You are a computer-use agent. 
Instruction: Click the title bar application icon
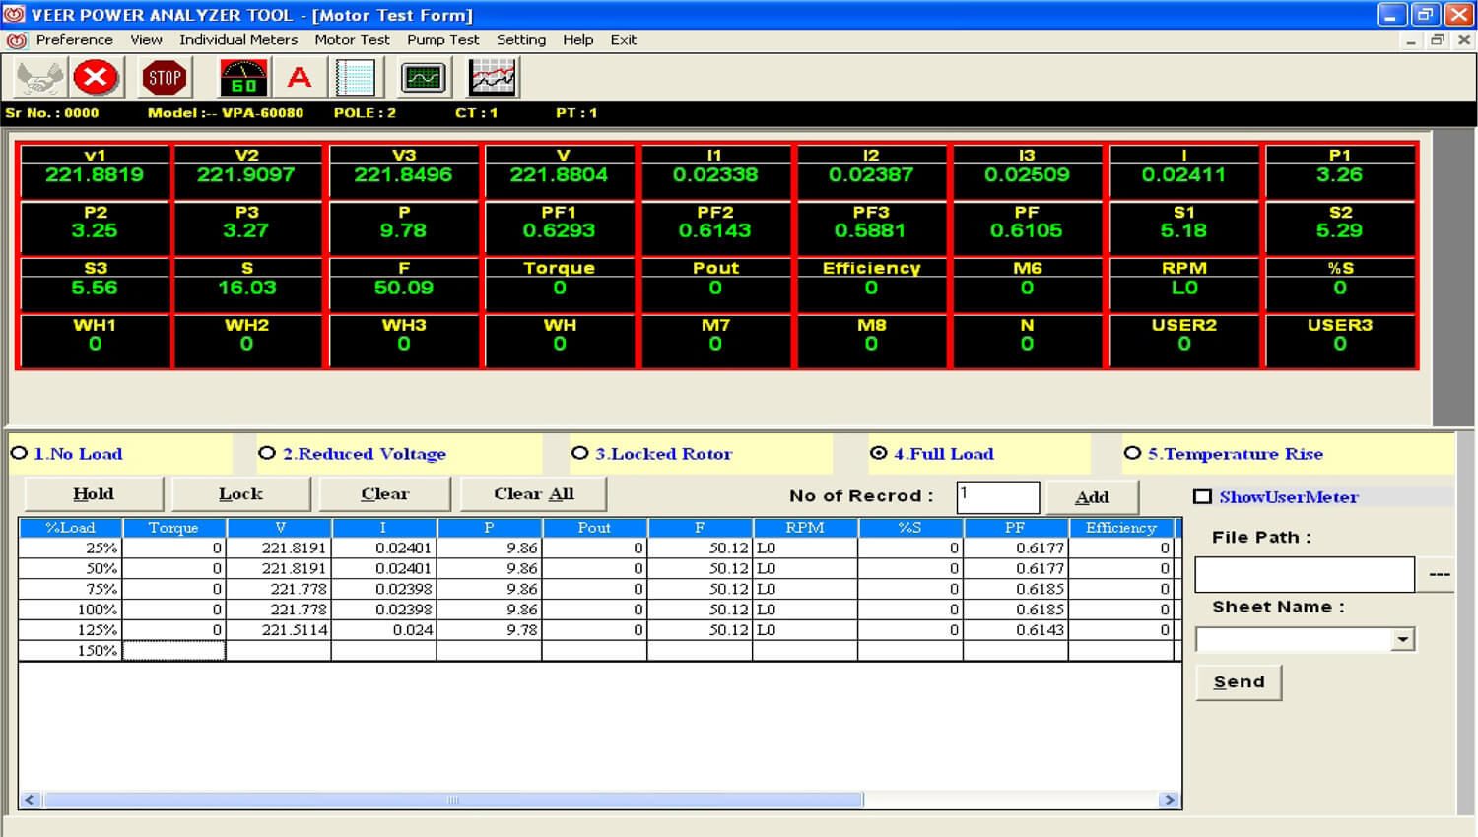click(14, 15)
